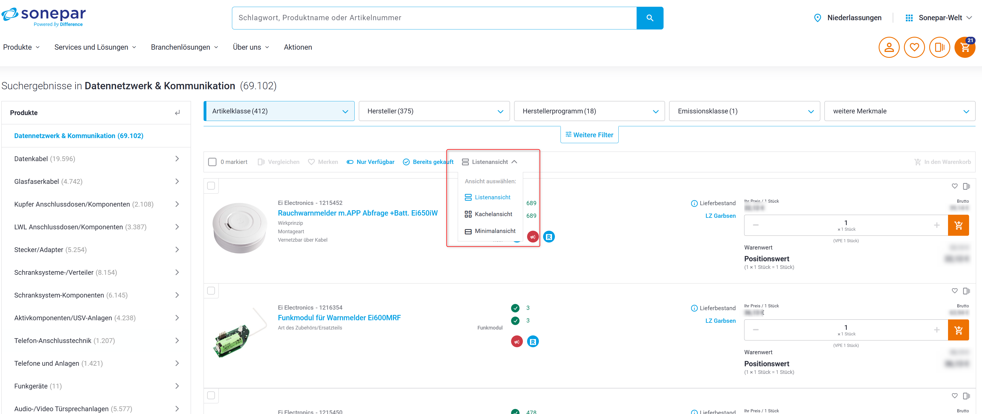Expand the Sonepar-Welt menu
The width and height of the screenshot is (982, 414).
click(x=969, y=18)
